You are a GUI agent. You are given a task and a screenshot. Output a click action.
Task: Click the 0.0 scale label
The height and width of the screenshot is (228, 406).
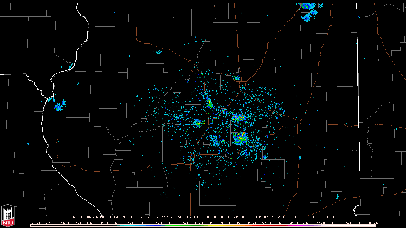tap(117, 223)
